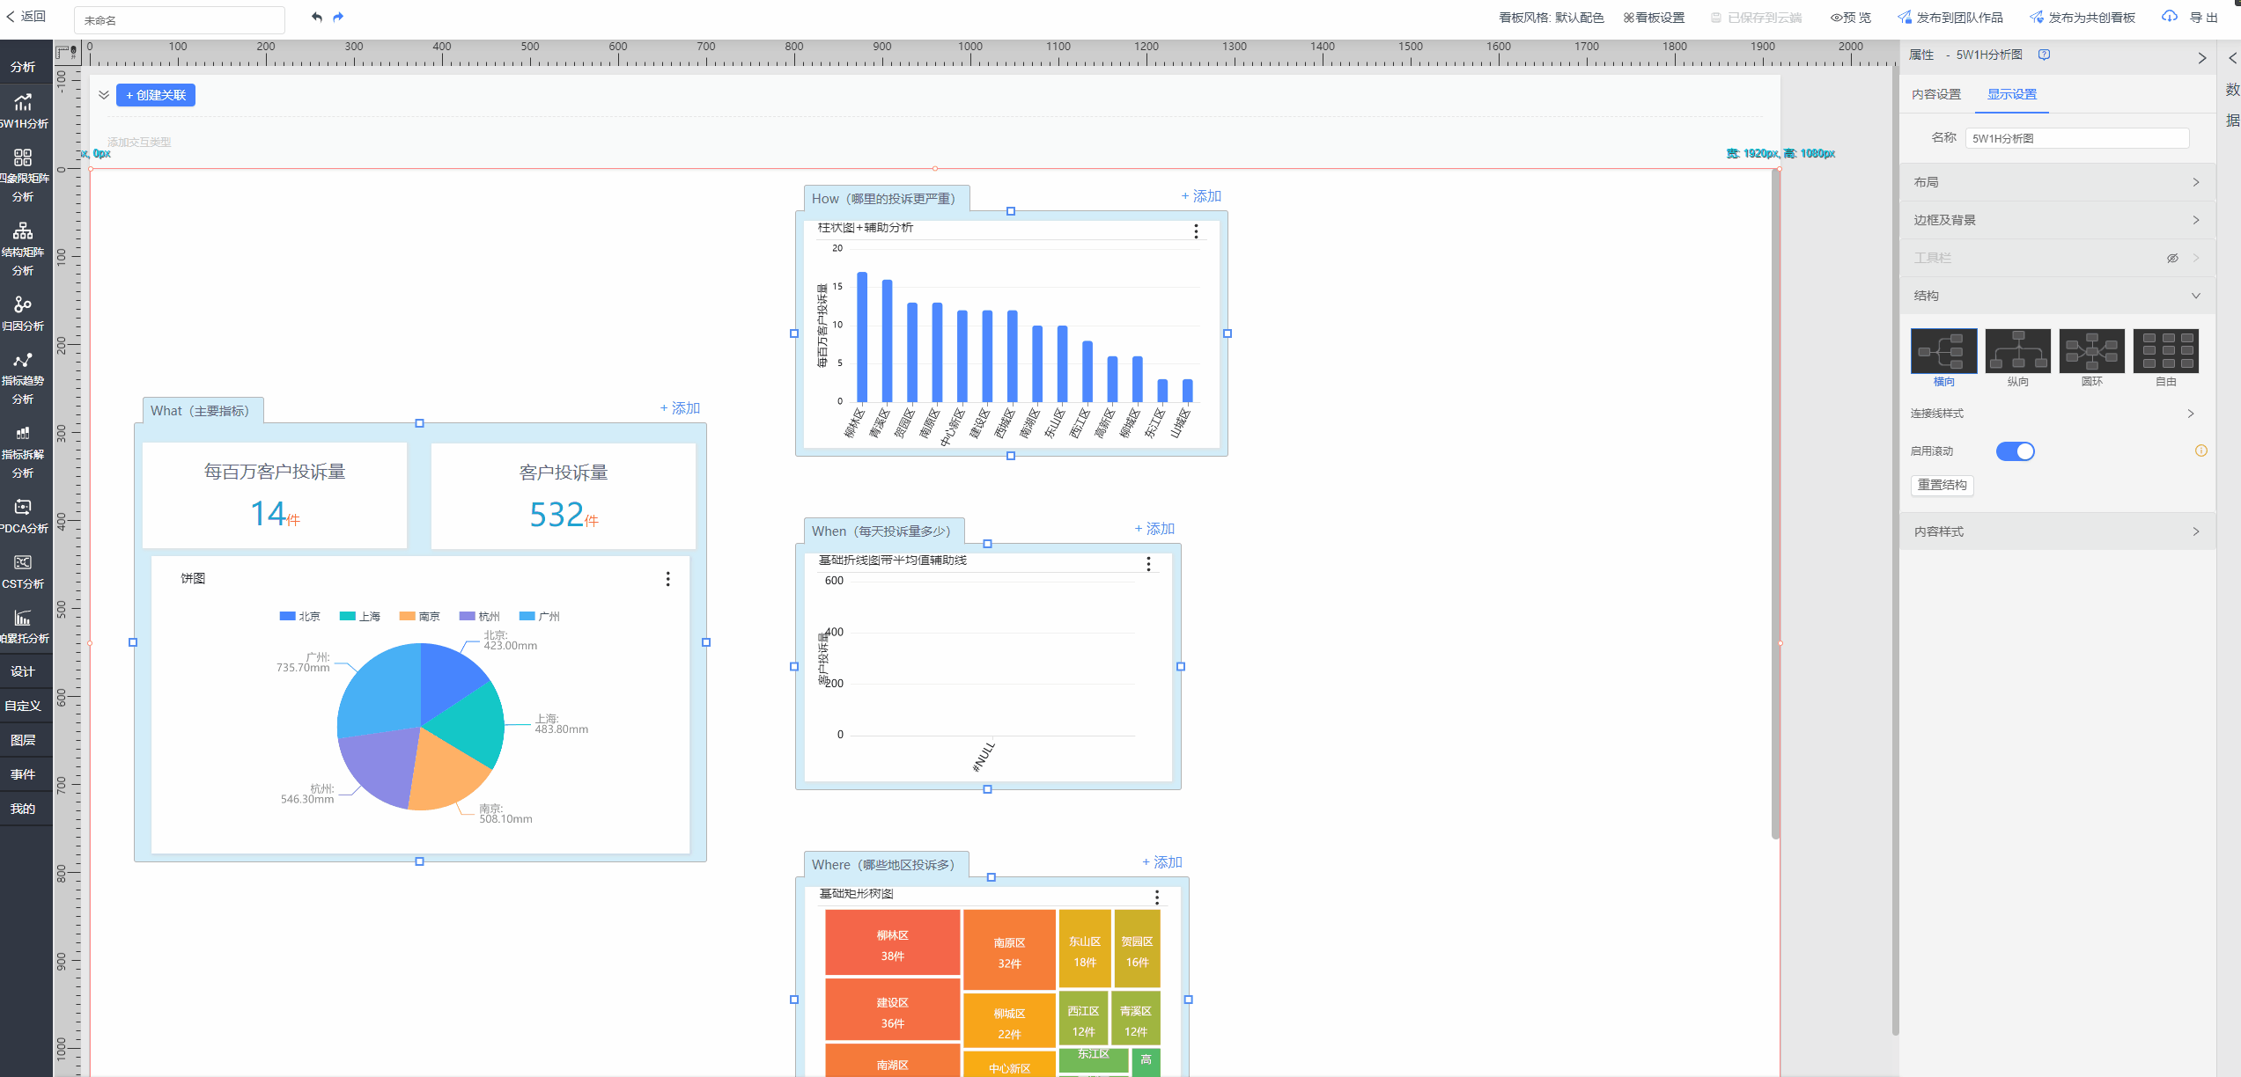Select the 自由 structure layout option
Screen dimensions: 2241x1077
click(x=2165, y=351)
